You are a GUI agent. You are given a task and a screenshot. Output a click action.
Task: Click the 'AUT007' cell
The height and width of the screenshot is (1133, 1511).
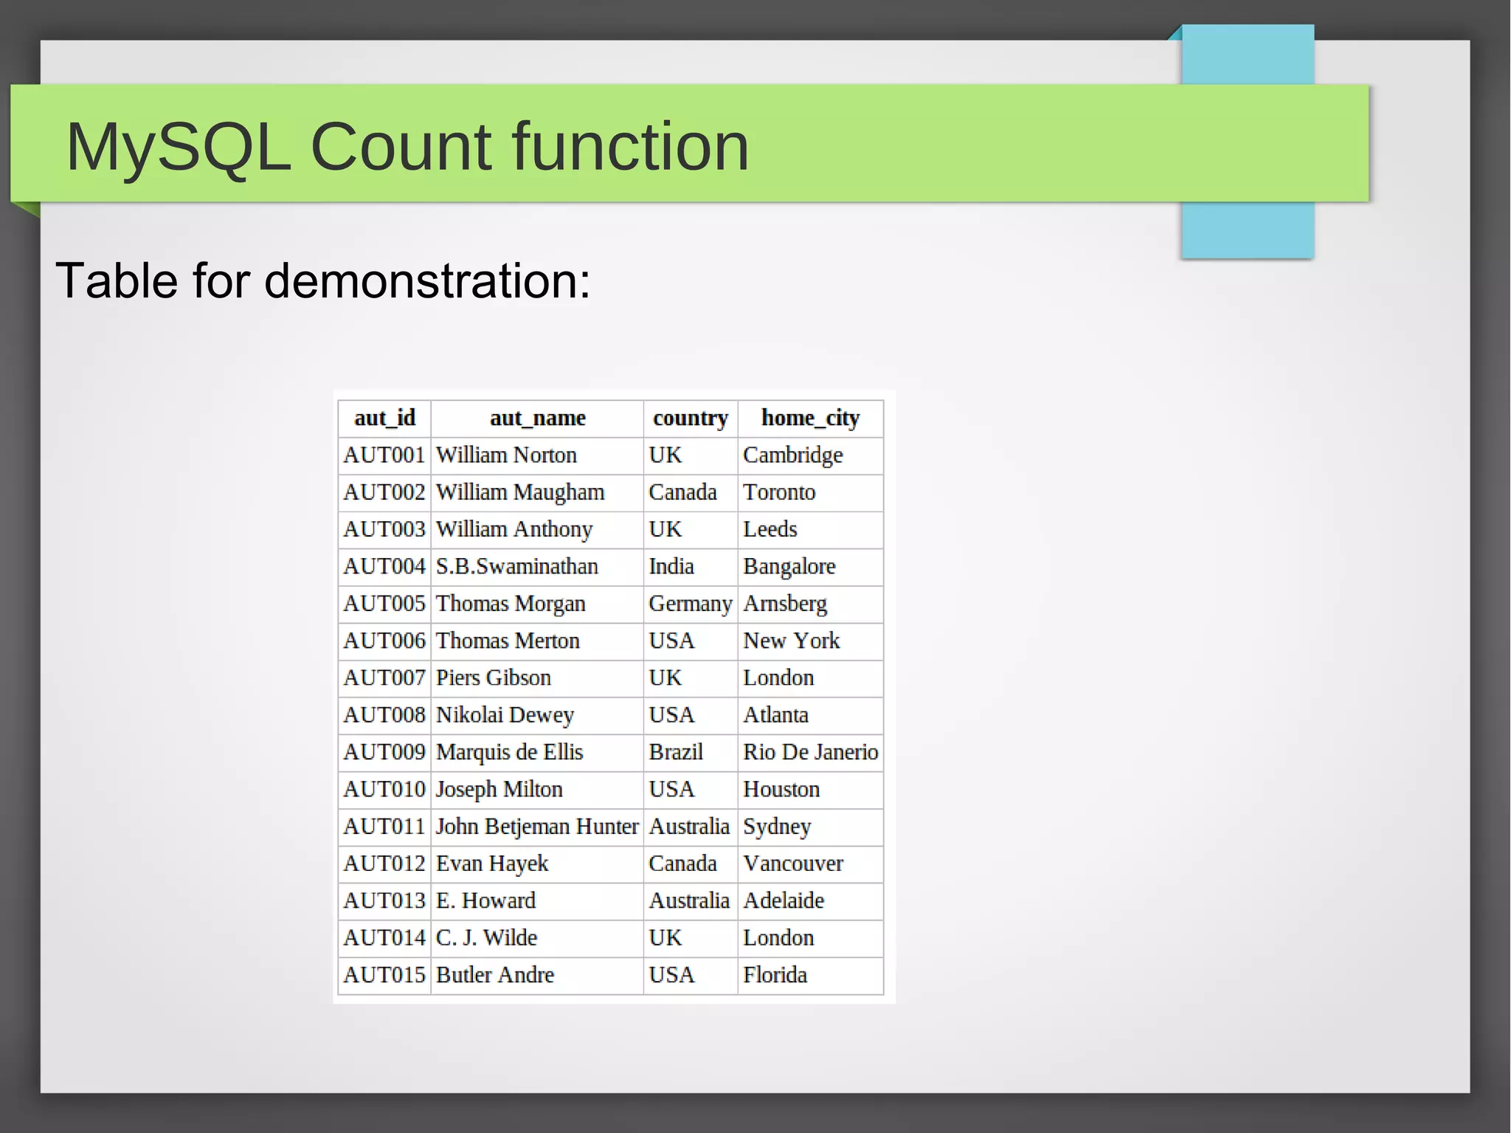pos(384,678)
